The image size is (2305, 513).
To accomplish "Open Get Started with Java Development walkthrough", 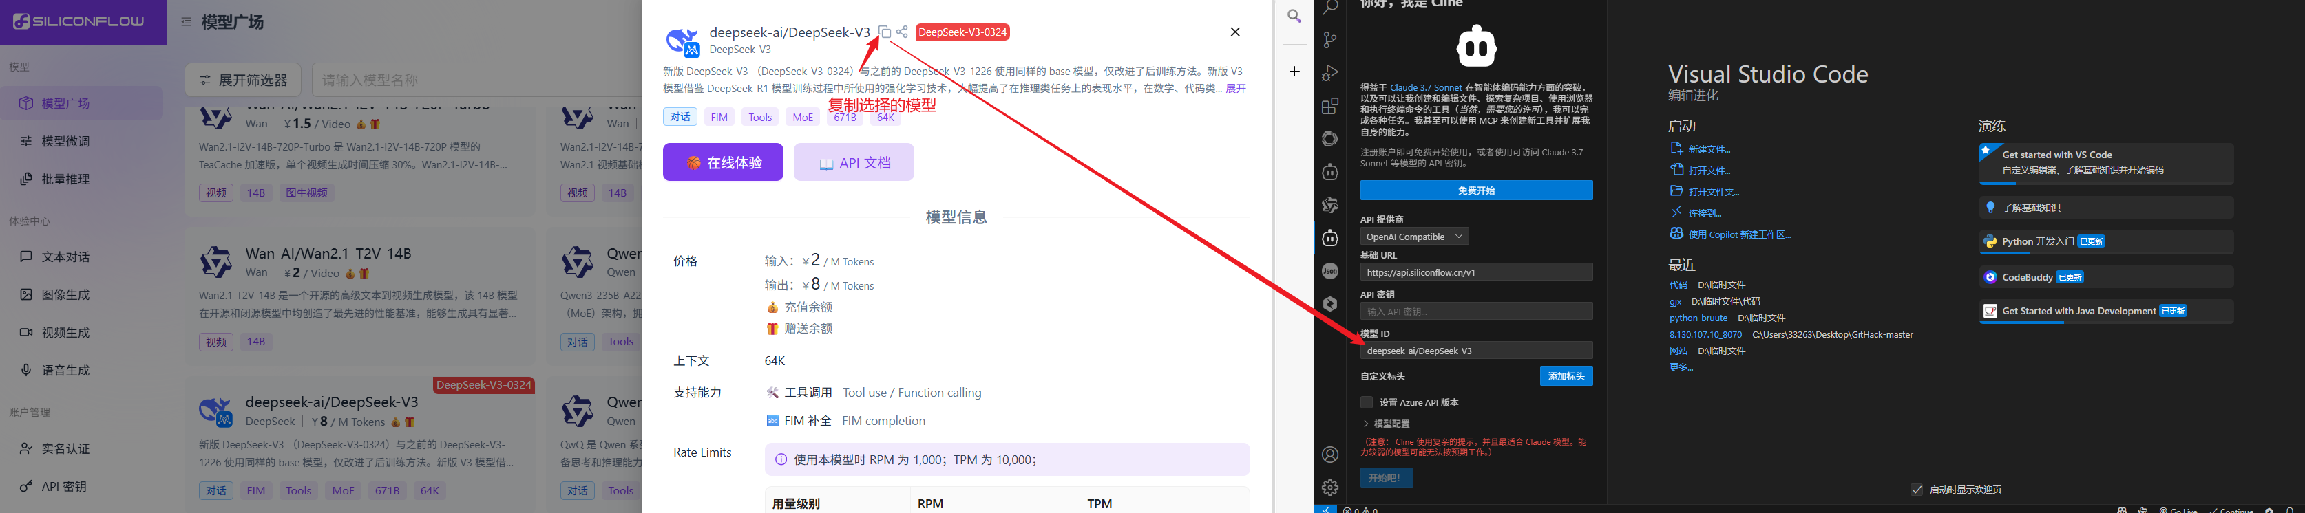I will pos(2106,311).
